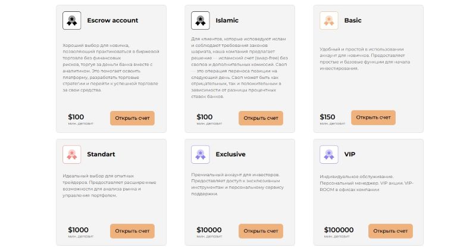This screenshot has width=476, height=251.
Task: Select the Escrow account title
Action: point(112,21)
